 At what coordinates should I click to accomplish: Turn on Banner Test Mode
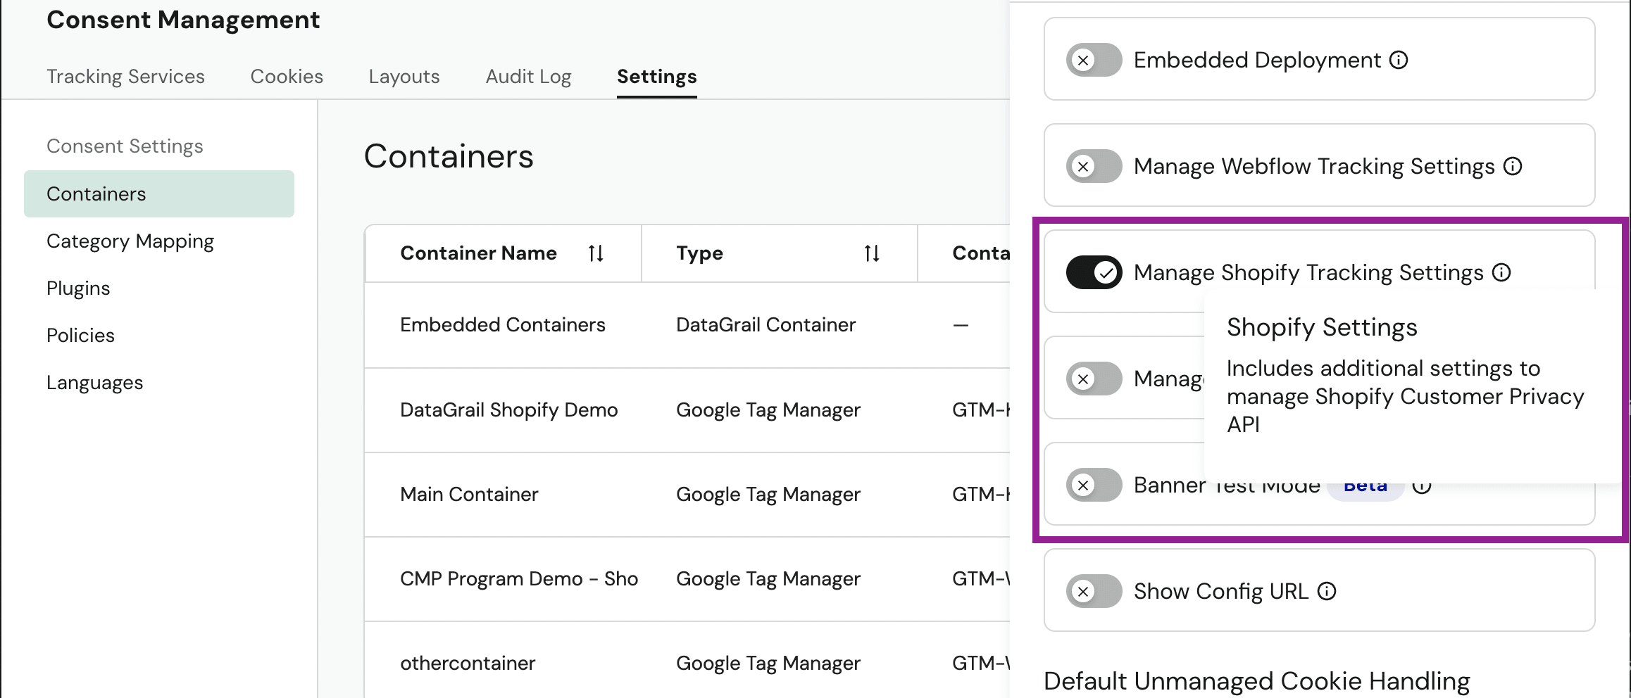click(x=1093, y=485)
